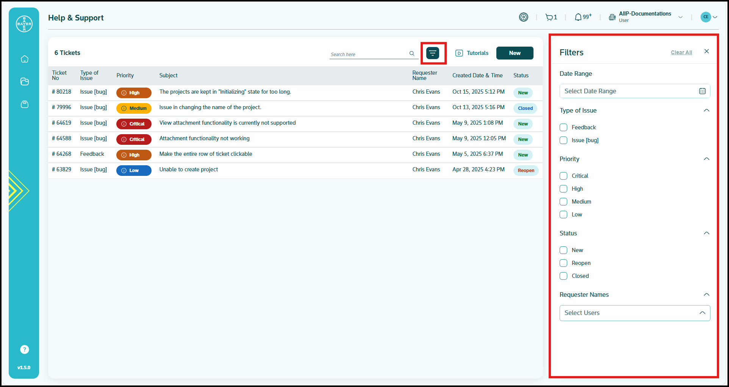729x387 pixels.
Task: Click the New ticket button
Action: coord(515,53)
